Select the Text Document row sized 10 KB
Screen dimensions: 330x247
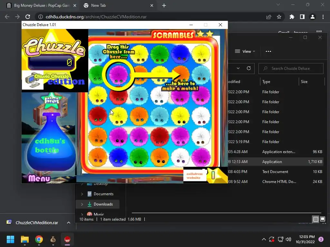pos(276,172)
